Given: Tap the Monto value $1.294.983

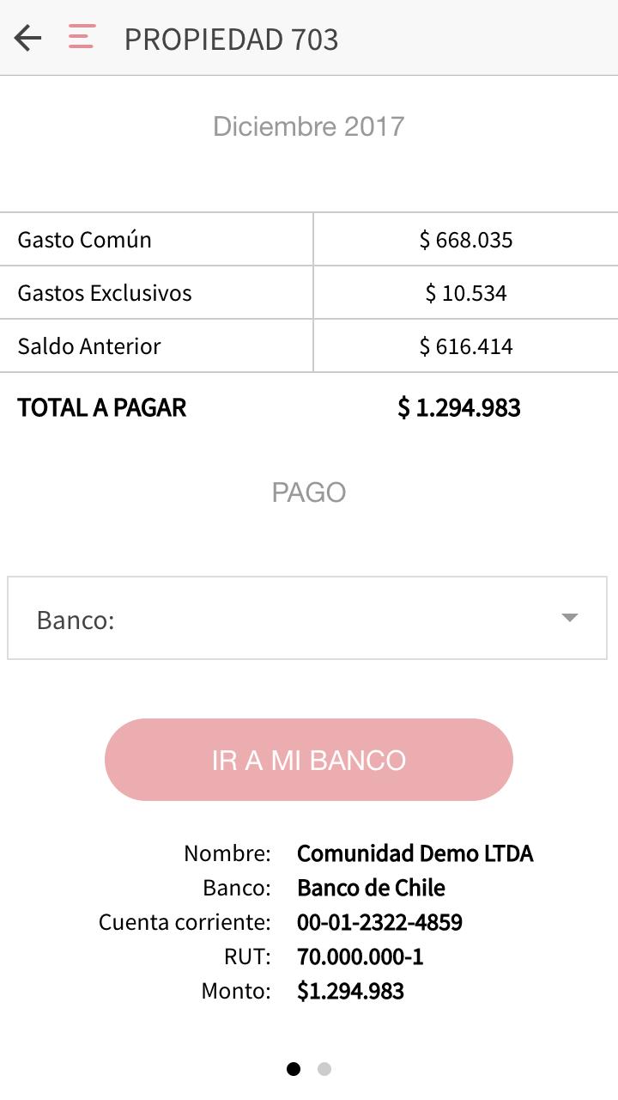Looking at the screenshot, I should pos(350,991).
